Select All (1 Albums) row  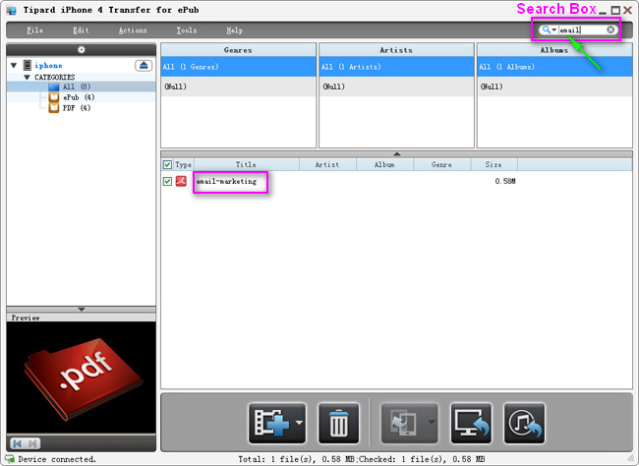(554, 67)
